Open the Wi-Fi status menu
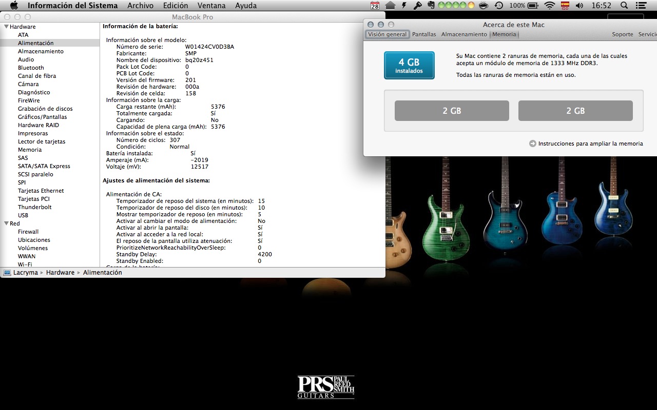The image size is (657, 410). (x=550, y=6)
